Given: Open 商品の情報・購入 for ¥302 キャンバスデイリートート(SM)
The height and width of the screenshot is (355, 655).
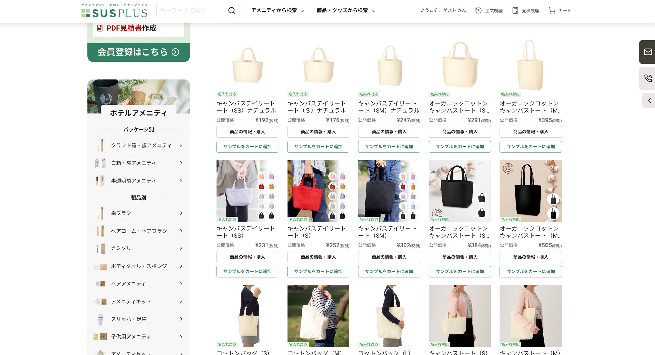Looking at the screenshot, I should (x=389, y=257).
